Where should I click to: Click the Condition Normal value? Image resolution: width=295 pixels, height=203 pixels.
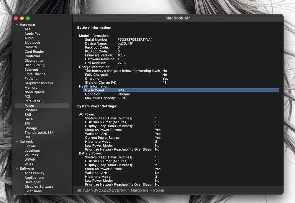(124, 94)
